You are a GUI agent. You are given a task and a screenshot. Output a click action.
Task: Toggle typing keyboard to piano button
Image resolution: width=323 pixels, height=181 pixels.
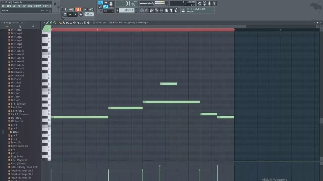(100, 3)
